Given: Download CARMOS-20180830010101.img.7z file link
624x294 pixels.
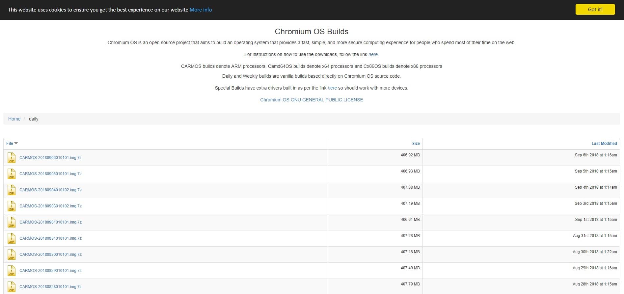Looking at the screenshot, I should (x=50, y=254).
